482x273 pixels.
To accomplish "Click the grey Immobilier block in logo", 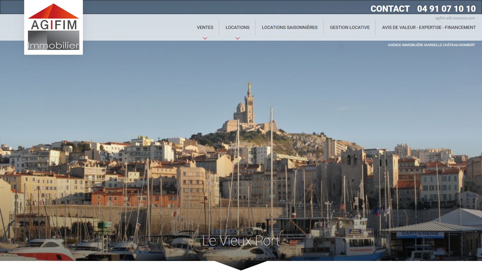I will (54, 41).
